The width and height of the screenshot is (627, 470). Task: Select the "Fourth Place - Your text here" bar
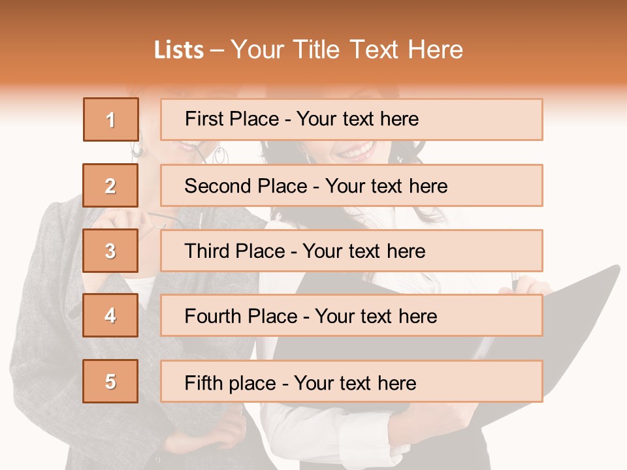coord(351,316)
